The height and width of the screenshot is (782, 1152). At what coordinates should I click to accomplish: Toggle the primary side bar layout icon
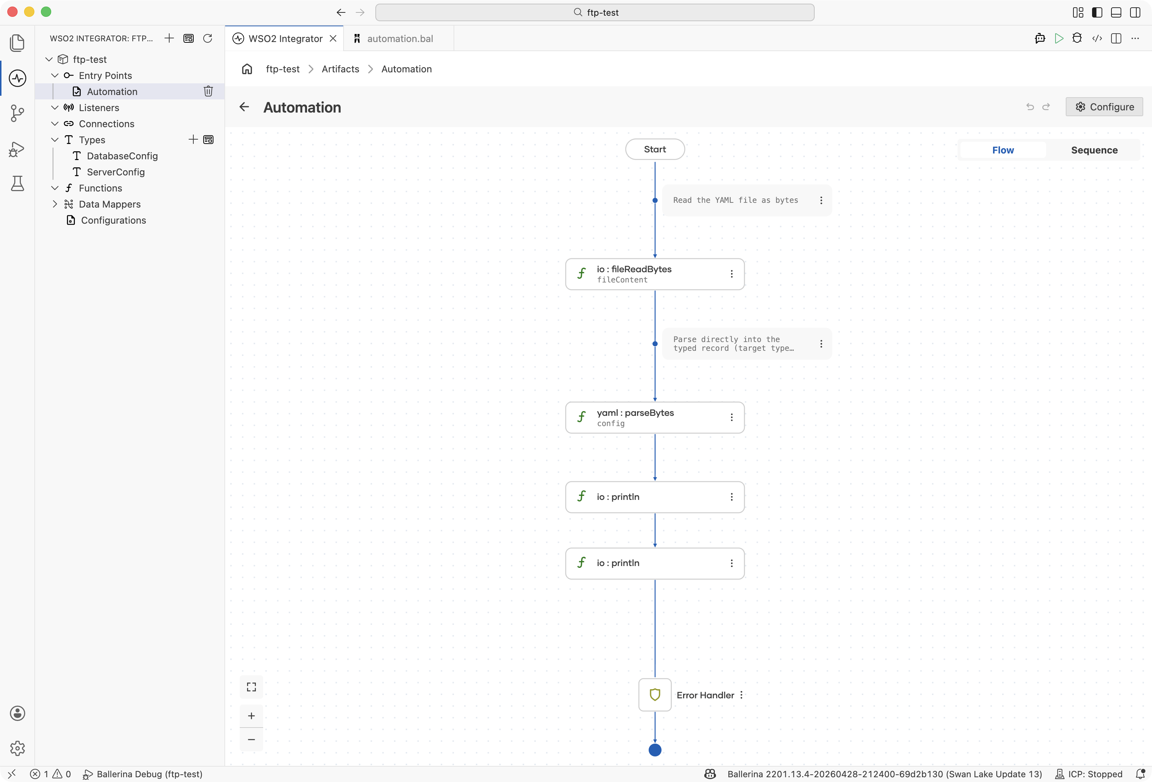click(x=1097, y=12)
